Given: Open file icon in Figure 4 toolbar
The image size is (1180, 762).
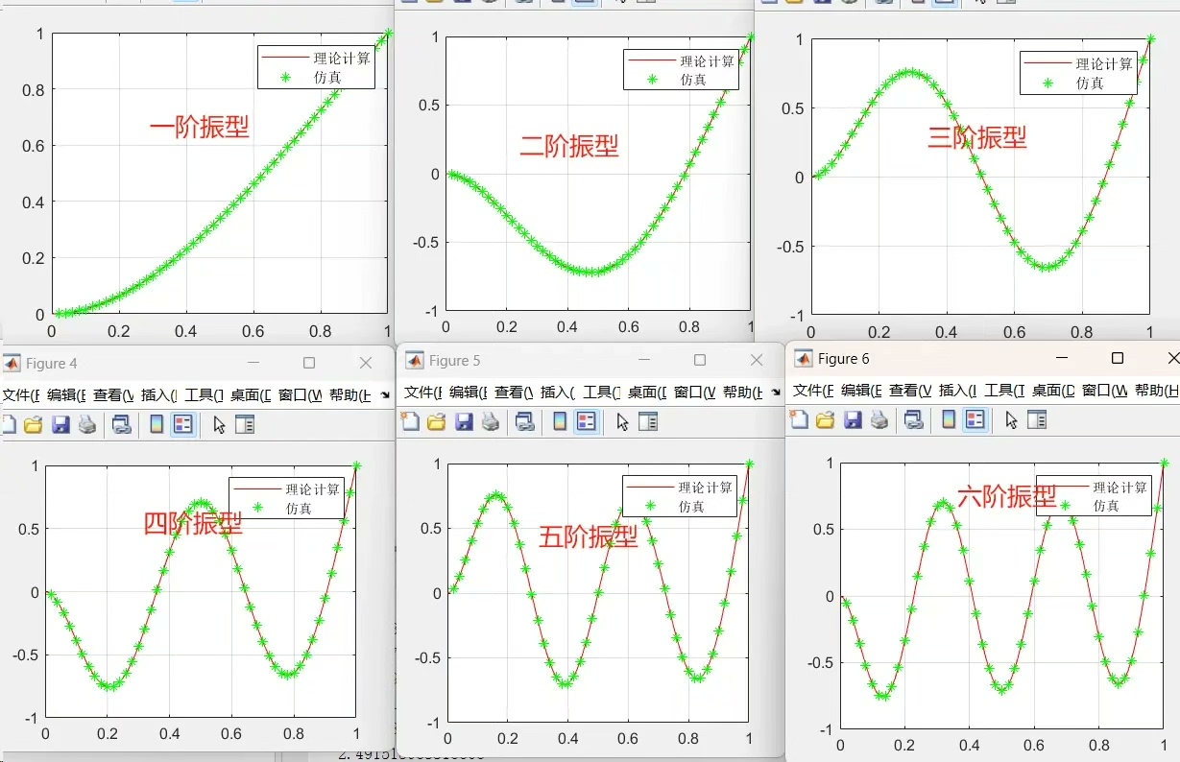Looking at the screenshot, I should tap(34, 424).
